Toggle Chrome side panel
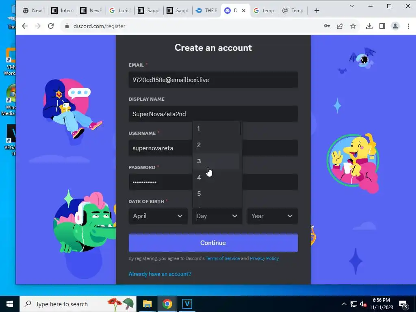Image resolution: width=416 pixels, height=312 pixels. coord(382,26)
